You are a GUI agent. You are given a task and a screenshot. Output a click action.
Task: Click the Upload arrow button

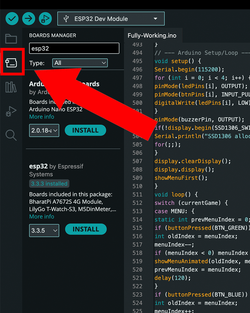tap(28, 19)
